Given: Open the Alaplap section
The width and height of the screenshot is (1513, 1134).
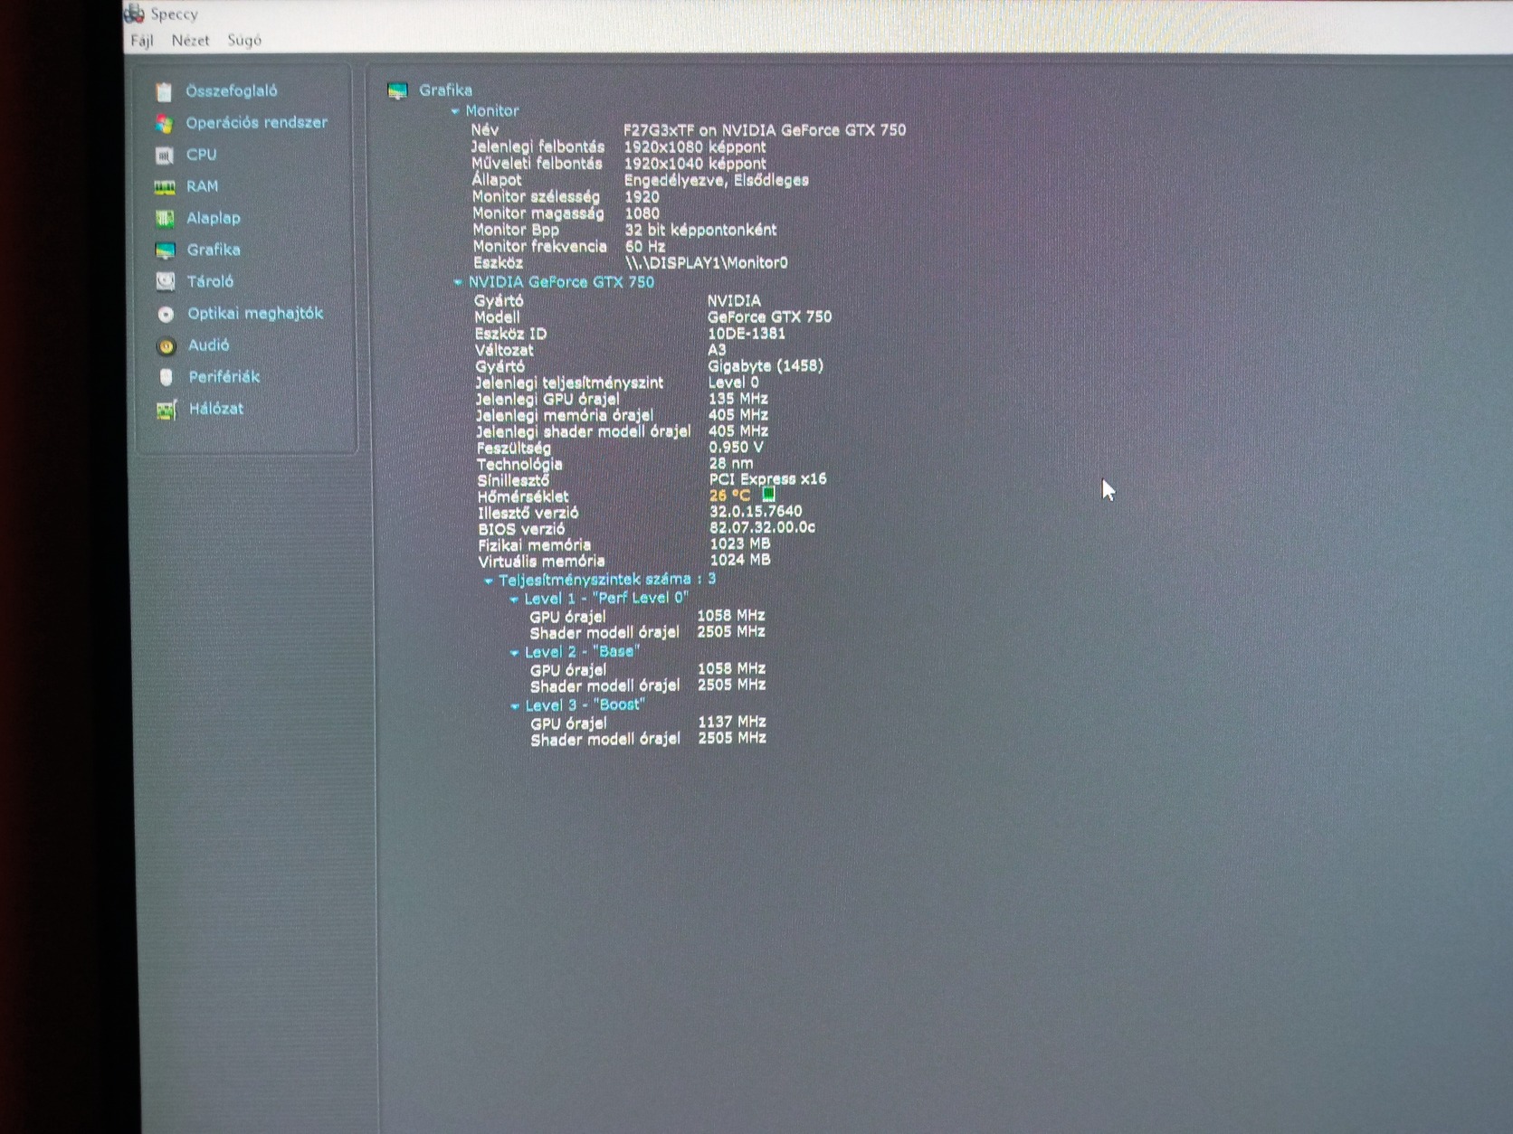Looking at the screenshot, I should (x=214, y=218).
